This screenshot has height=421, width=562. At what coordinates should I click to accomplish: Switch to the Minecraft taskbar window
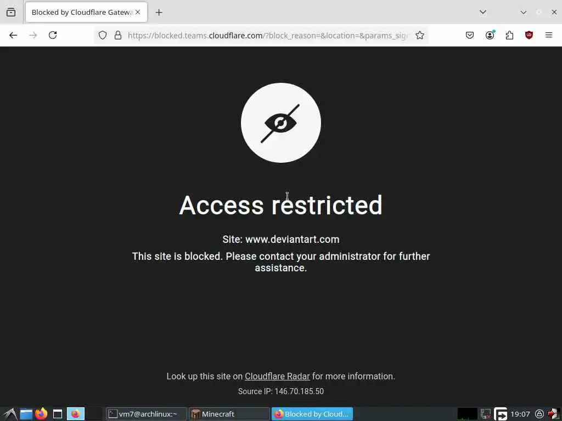coord(229,414)
